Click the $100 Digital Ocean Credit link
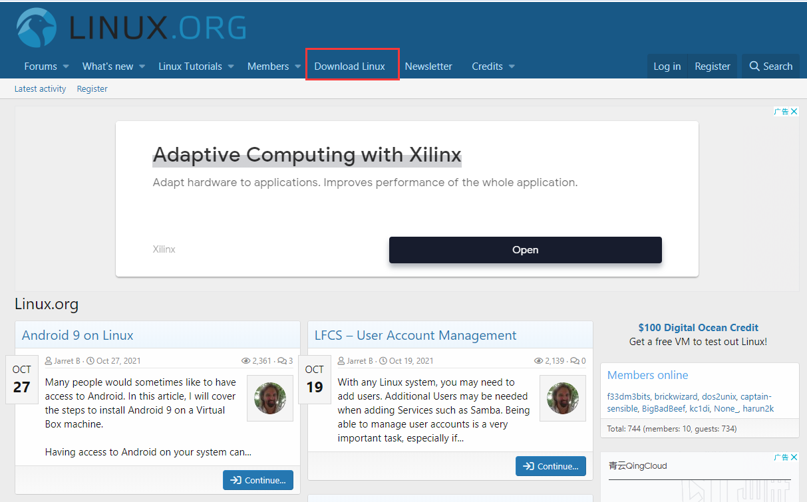The height and width of the screenshot is (502, 807). click(699, 327)
